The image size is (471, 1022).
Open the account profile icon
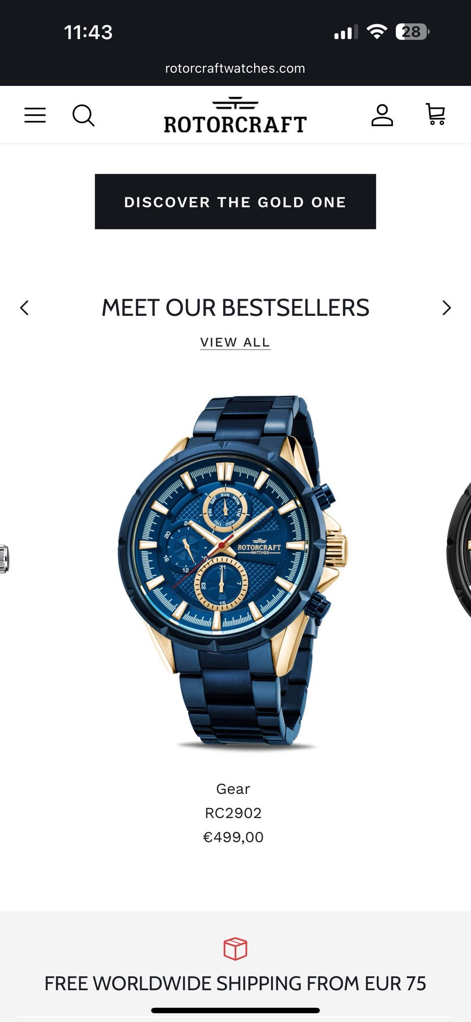(x=382, y=115)
